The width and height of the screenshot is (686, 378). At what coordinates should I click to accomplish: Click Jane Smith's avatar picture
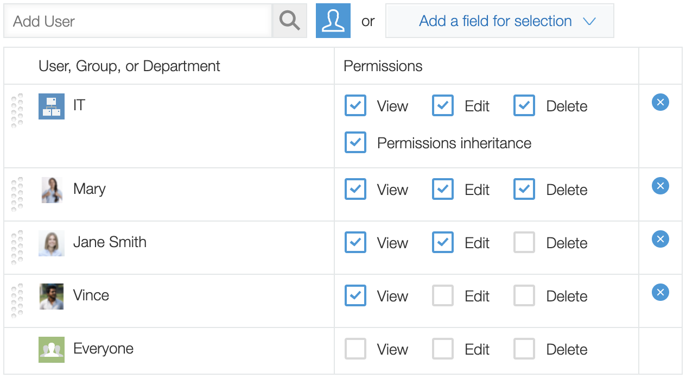(51, 242)
